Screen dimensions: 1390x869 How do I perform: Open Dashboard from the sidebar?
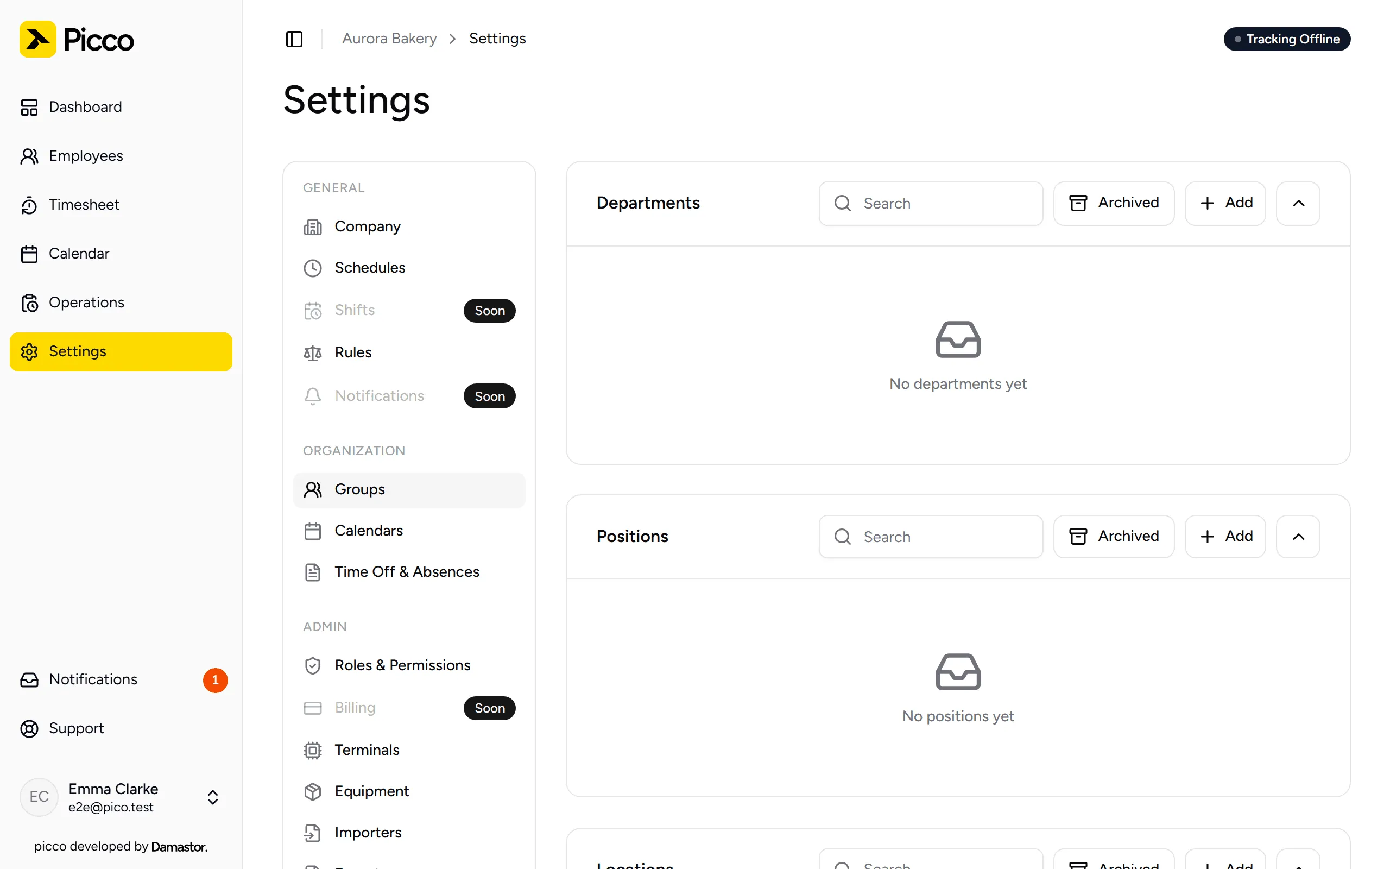(121, 107)
